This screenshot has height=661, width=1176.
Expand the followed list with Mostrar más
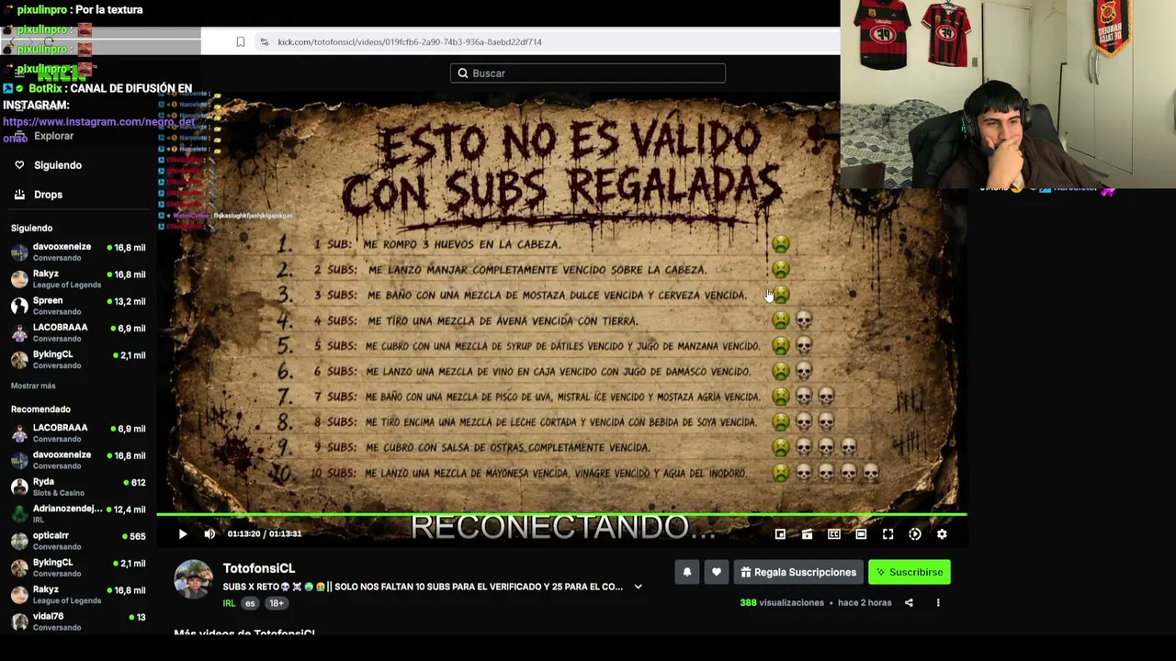tap(33, 386)
